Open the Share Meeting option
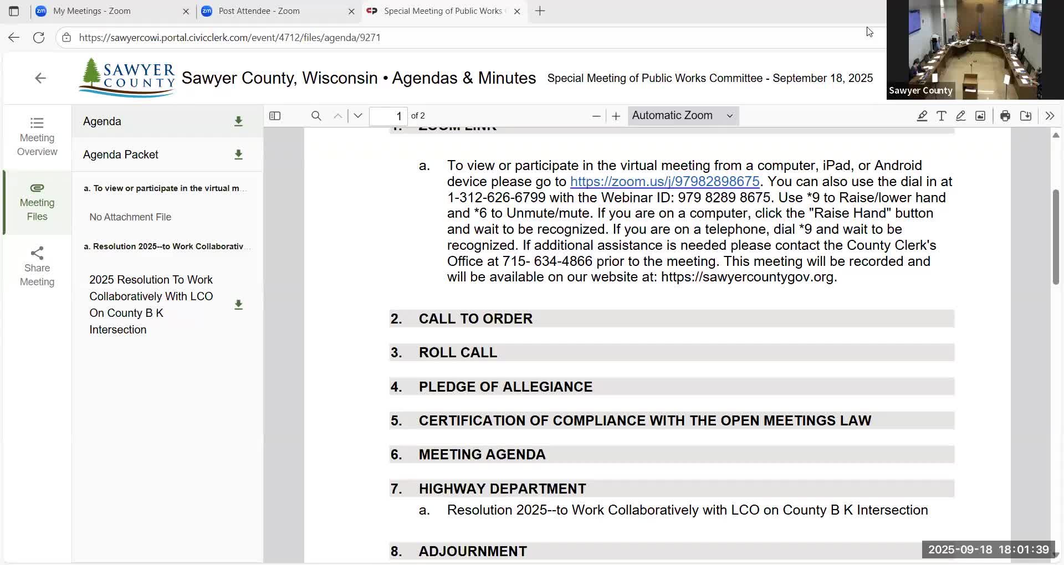Image resolution: width=1064 pixels, height=565 pixels. click(37, 267)
